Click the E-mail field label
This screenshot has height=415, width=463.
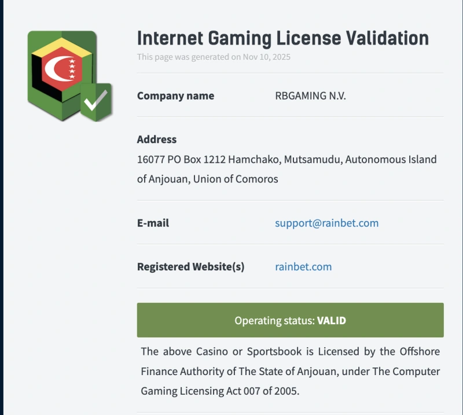[153, 223]
